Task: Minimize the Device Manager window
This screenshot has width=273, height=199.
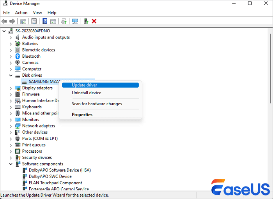Action: click(x=234, y=3)
